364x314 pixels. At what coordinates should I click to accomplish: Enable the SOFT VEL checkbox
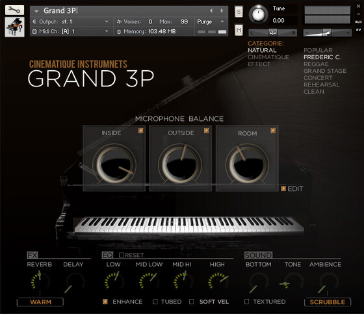[192, 302]
